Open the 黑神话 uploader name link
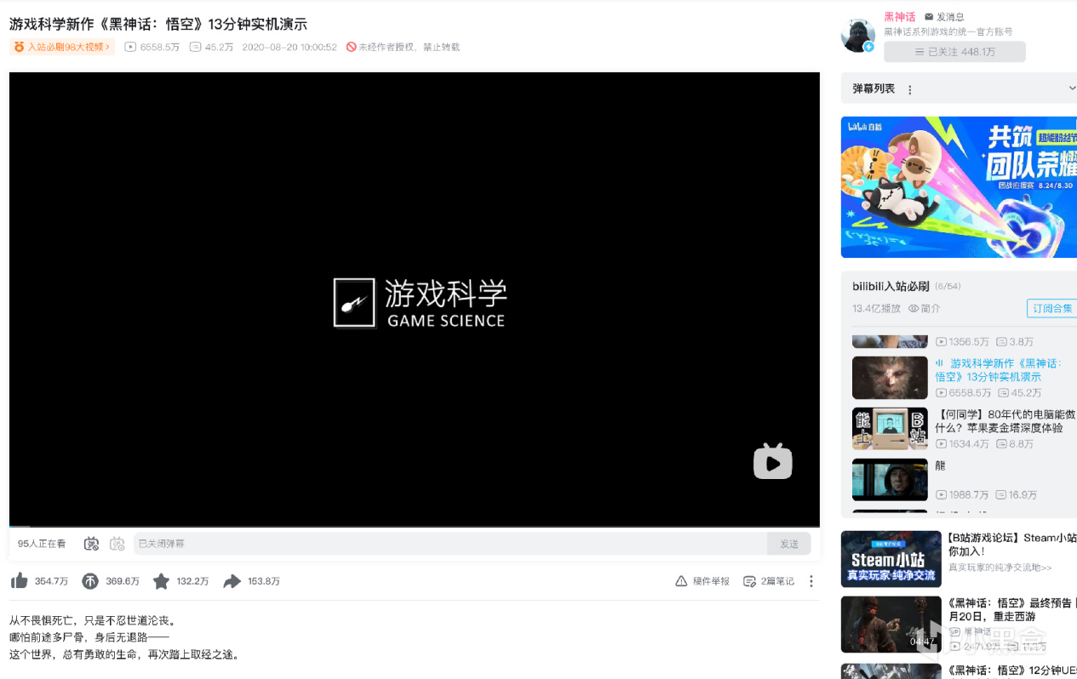The image size is (1077, 679). tap(899, 17)
